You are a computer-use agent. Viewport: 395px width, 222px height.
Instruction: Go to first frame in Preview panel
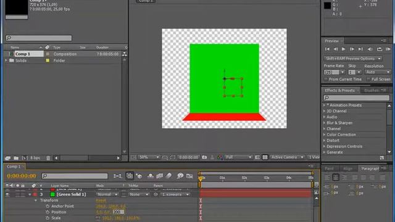[x=327, y=49]
